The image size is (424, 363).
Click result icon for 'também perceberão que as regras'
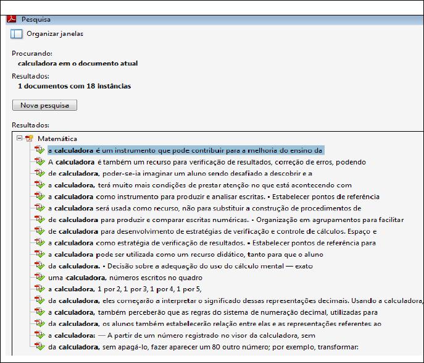[39, 312]
